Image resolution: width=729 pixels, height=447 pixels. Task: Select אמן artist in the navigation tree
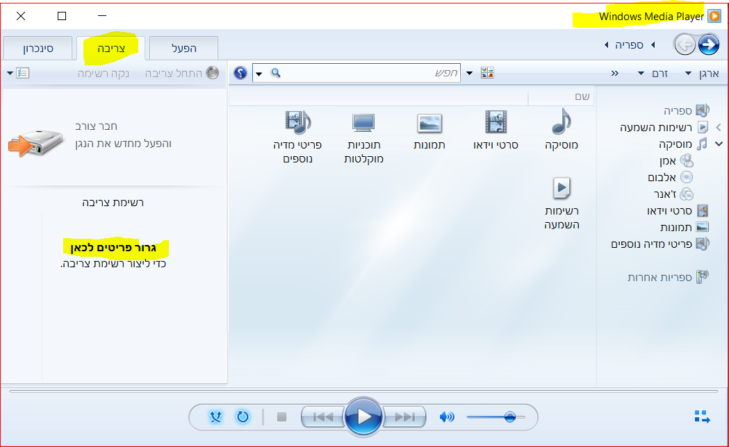tap(676, 160)
